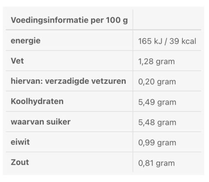Click the Voedingsinformatie per 100 g header

[x=69, y=20]
